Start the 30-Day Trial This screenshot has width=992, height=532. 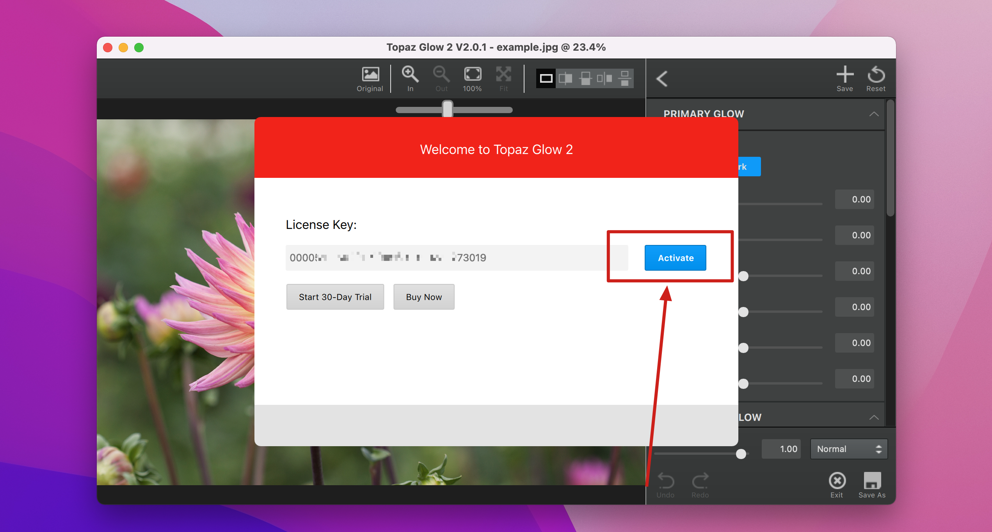(335, 297)
